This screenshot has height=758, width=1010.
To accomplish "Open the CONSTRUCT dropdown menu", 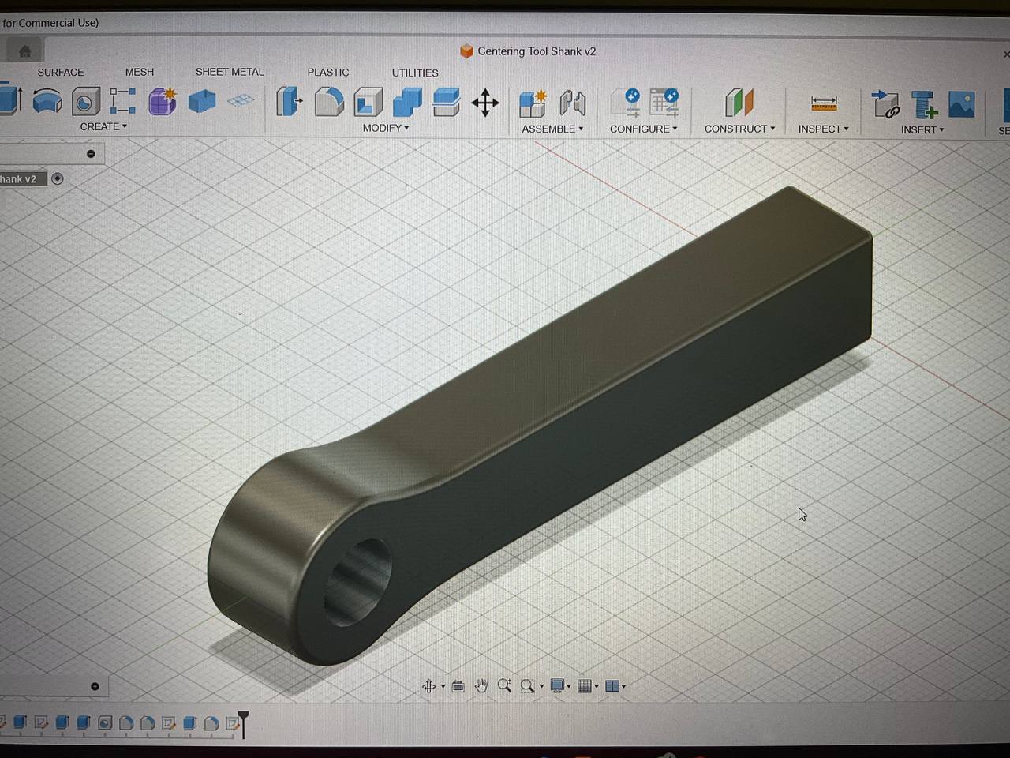I will [739, 129].
